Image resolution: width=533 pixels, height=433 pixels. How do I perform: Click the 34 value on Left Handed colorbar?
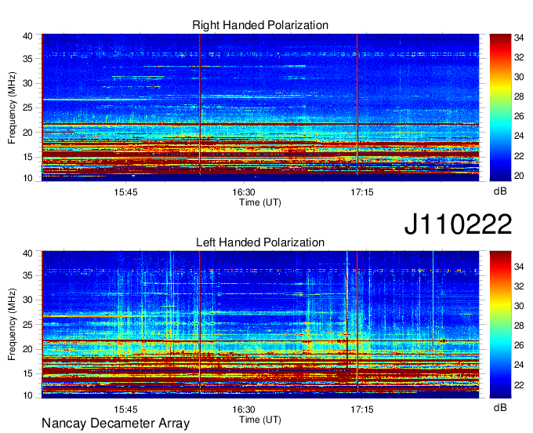coord(519,267)
